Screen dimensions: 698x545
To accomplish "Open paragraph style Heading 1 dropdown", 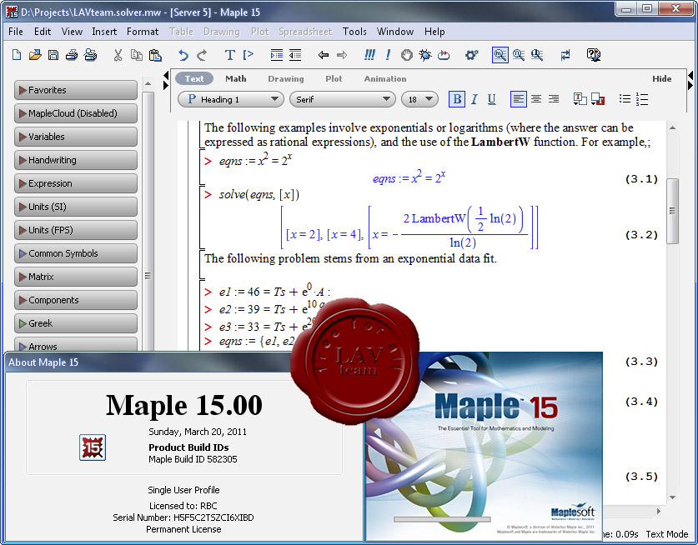I will [231, 99].
